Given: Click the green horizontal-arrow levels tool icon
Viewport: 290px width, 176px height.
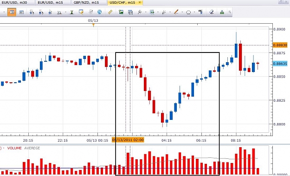Looking at the screenshot, I should point(152,12).
